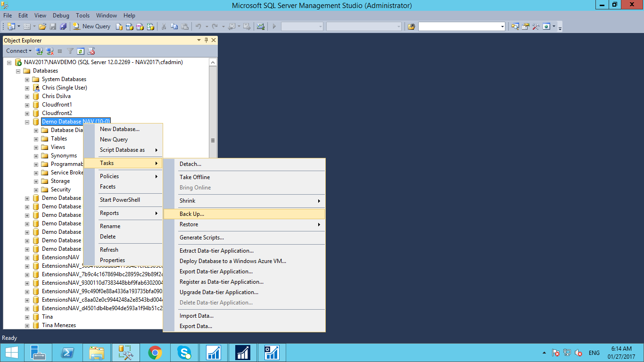Choose Take Offline in the Tasks submenu
Image resolution: width=644 pixels, height=362 pixels.
(x=244, y=177)
